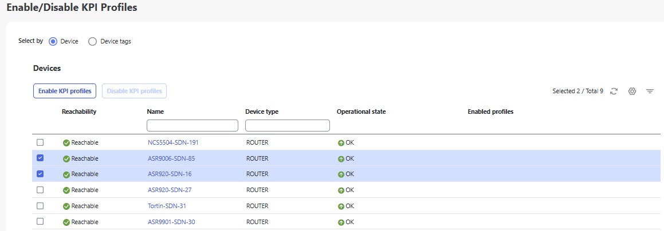
Task: Click Enable KPI profiles button
Action: tap(65, 91)
